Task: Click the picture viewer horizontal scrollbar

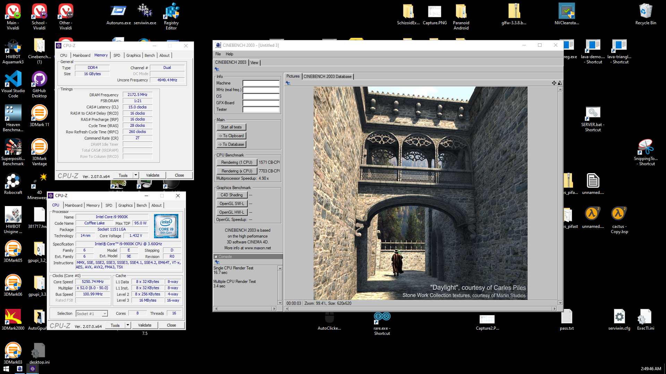Action: (420, 309)
